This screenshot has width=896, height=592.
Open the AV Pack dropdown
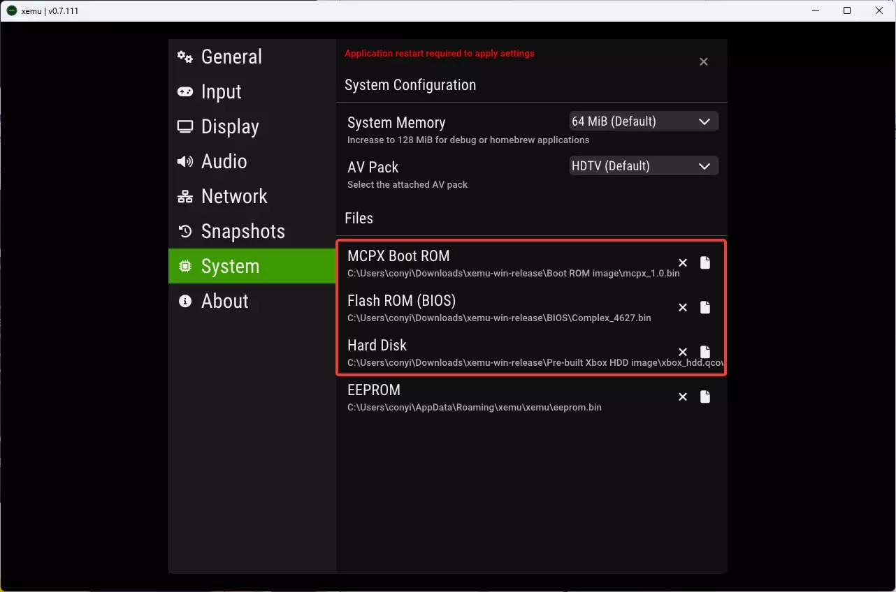click(x=644, y=166)
